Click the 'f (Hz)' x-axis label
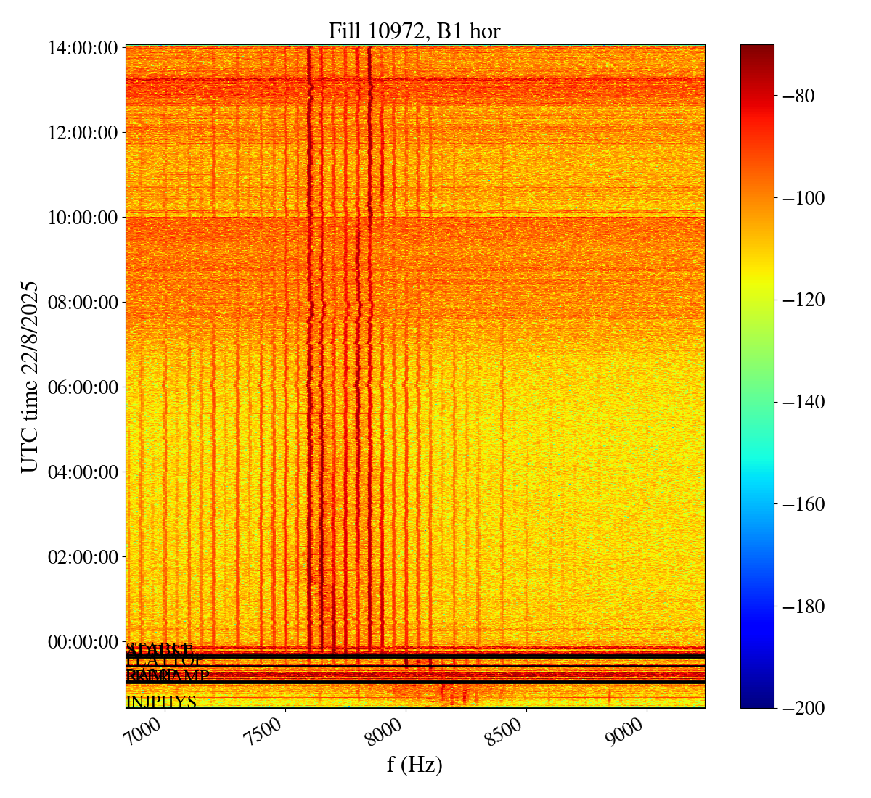The width and height of the screenshot is (871, 798). click(x=414, y=764)
